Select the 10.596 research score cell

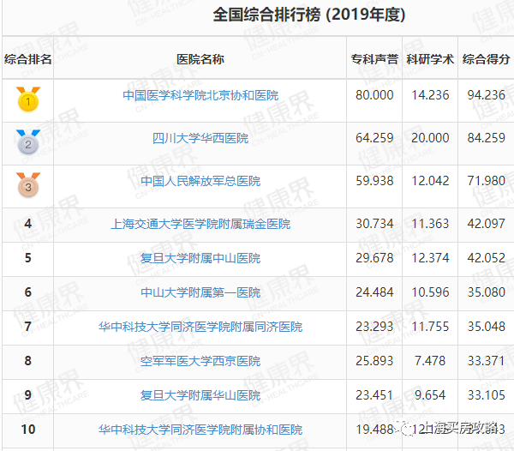[x=430, y=292]
